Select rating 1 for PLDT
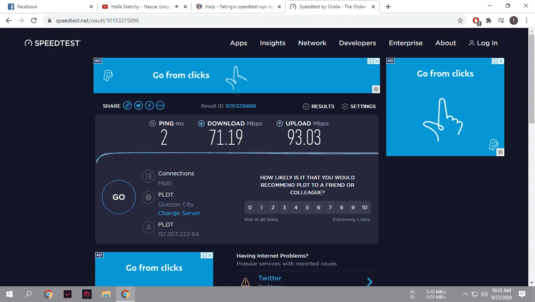Viewport: 535px width, 302px height. pos(261,208)
